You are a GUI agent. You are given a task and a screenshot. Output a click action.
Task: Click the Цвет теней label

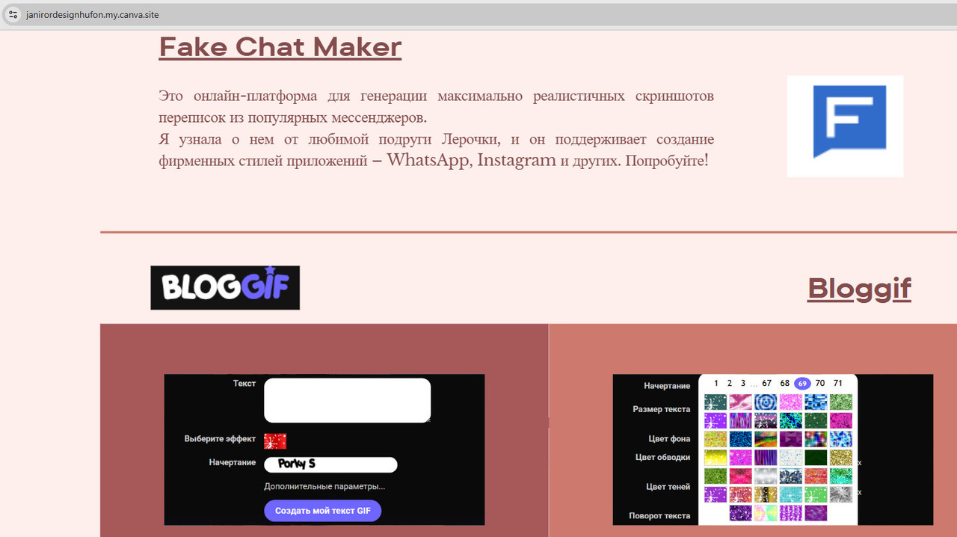click(668, 487)
